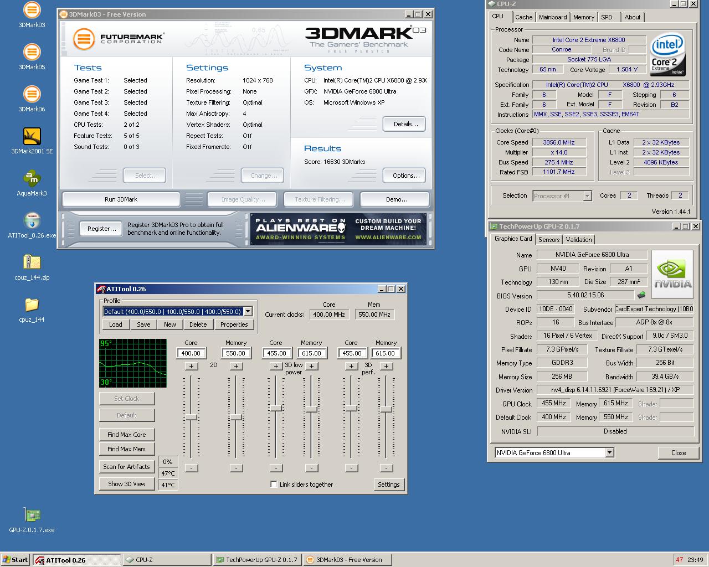Click the Register button in 3DMark03
This screenshot has height=567, width=709.
point(101,229)
